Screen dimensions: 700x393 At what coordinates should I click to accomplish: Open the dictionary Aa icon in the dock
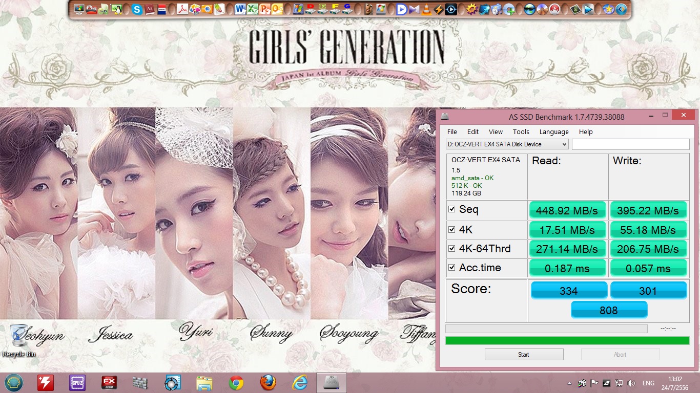pos(150,9)
